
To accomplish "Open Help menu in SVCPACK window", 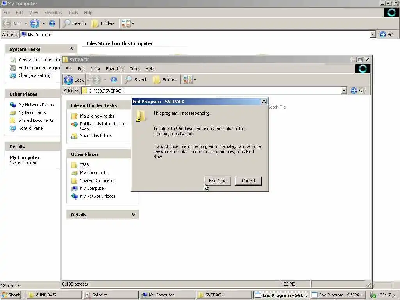I will pyautogui.click(x=150, y=69).
